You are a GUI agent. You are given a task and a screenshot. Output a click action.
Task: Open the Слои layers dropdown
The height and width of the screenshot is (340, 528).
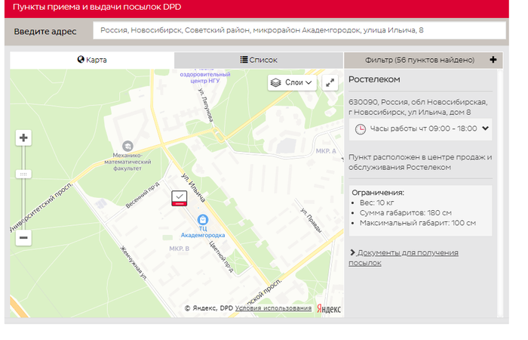(292, 83)
